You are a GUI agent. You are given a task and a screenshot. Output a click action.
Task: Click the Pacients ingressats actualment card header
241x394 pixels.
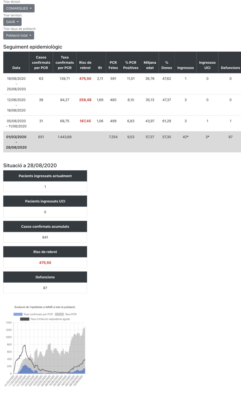click(45, 176)
